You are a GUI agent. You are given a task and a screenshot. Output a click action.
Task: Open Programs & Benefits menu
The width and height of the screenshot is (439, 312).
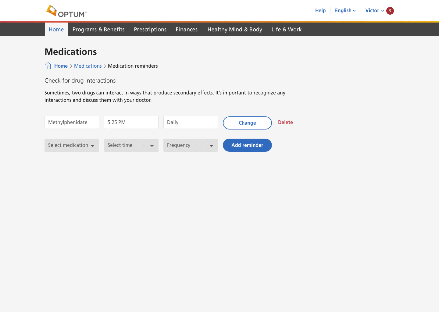[98, 30]
